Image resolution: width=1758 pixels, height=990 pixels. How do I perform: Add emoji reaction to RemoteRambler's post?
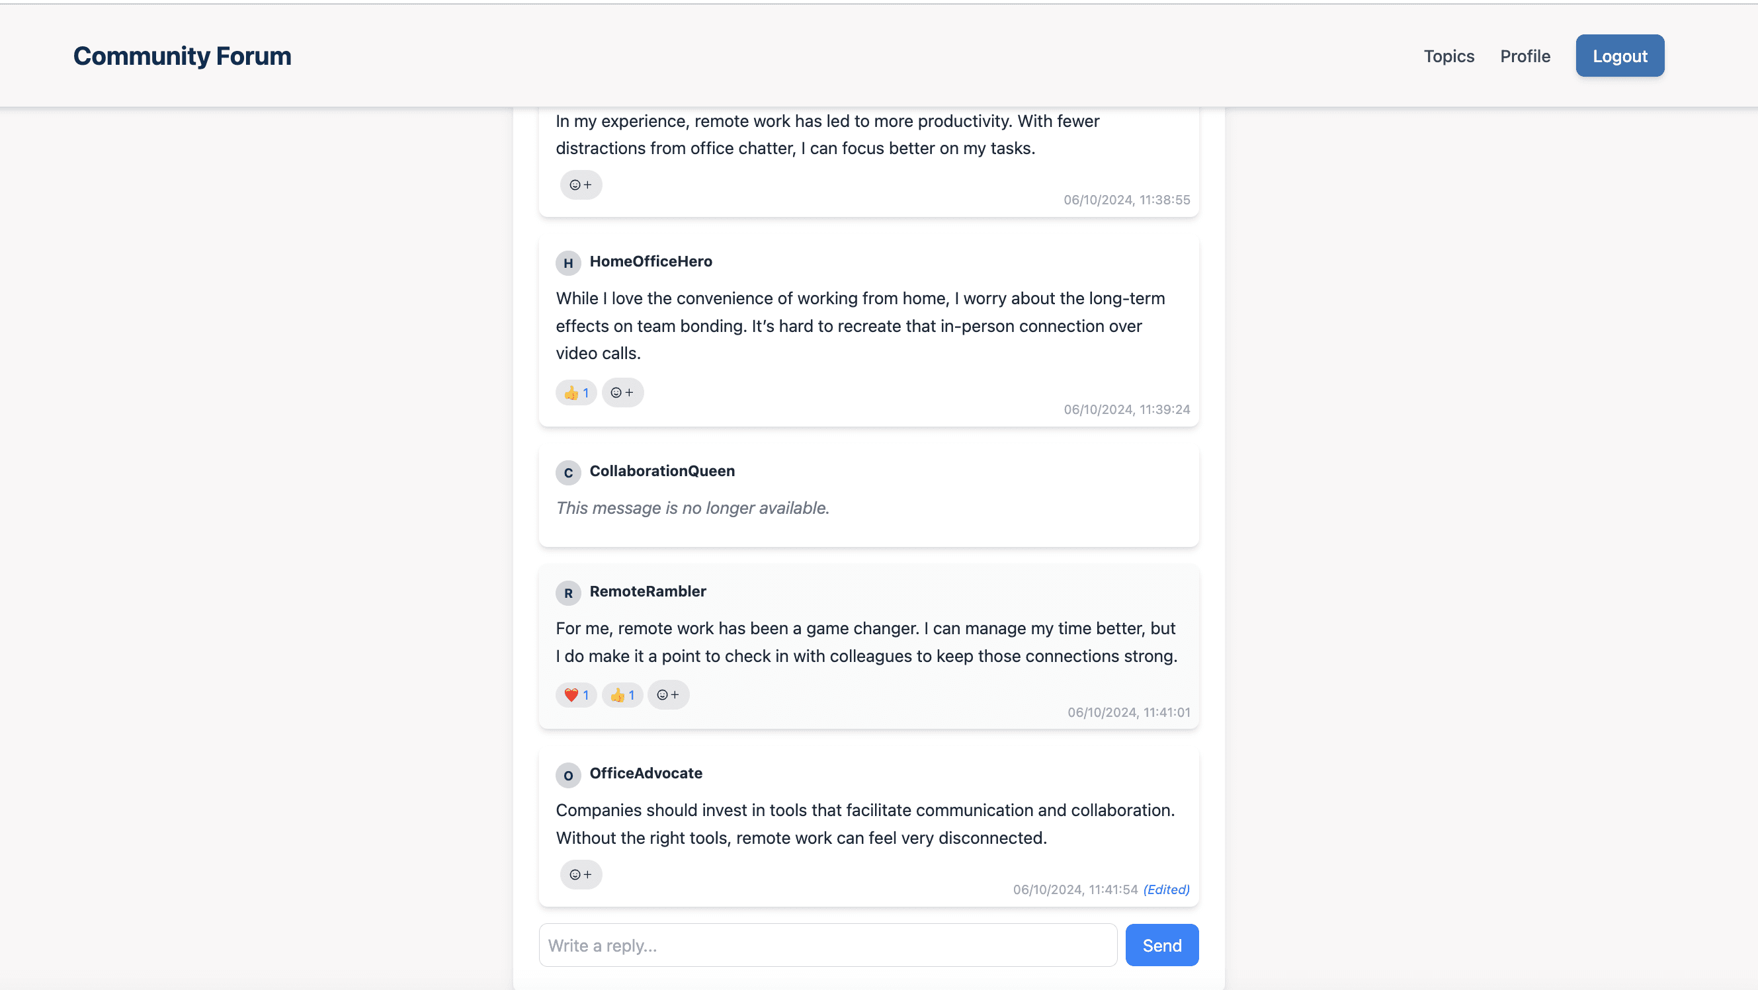click(x=667, y=694)
